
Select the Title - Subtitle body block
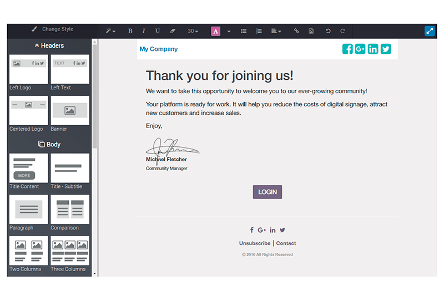coord(70,168)
